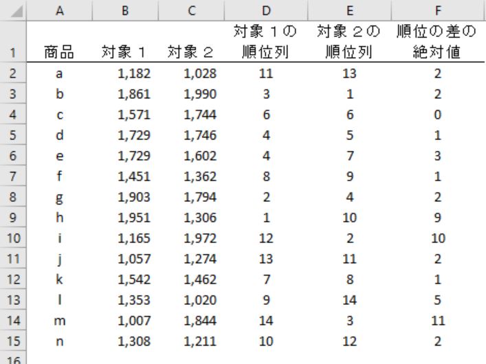Screen dimensions: 486x364
Task: Select the cell containing product a
Action: (x=59, y=73)
